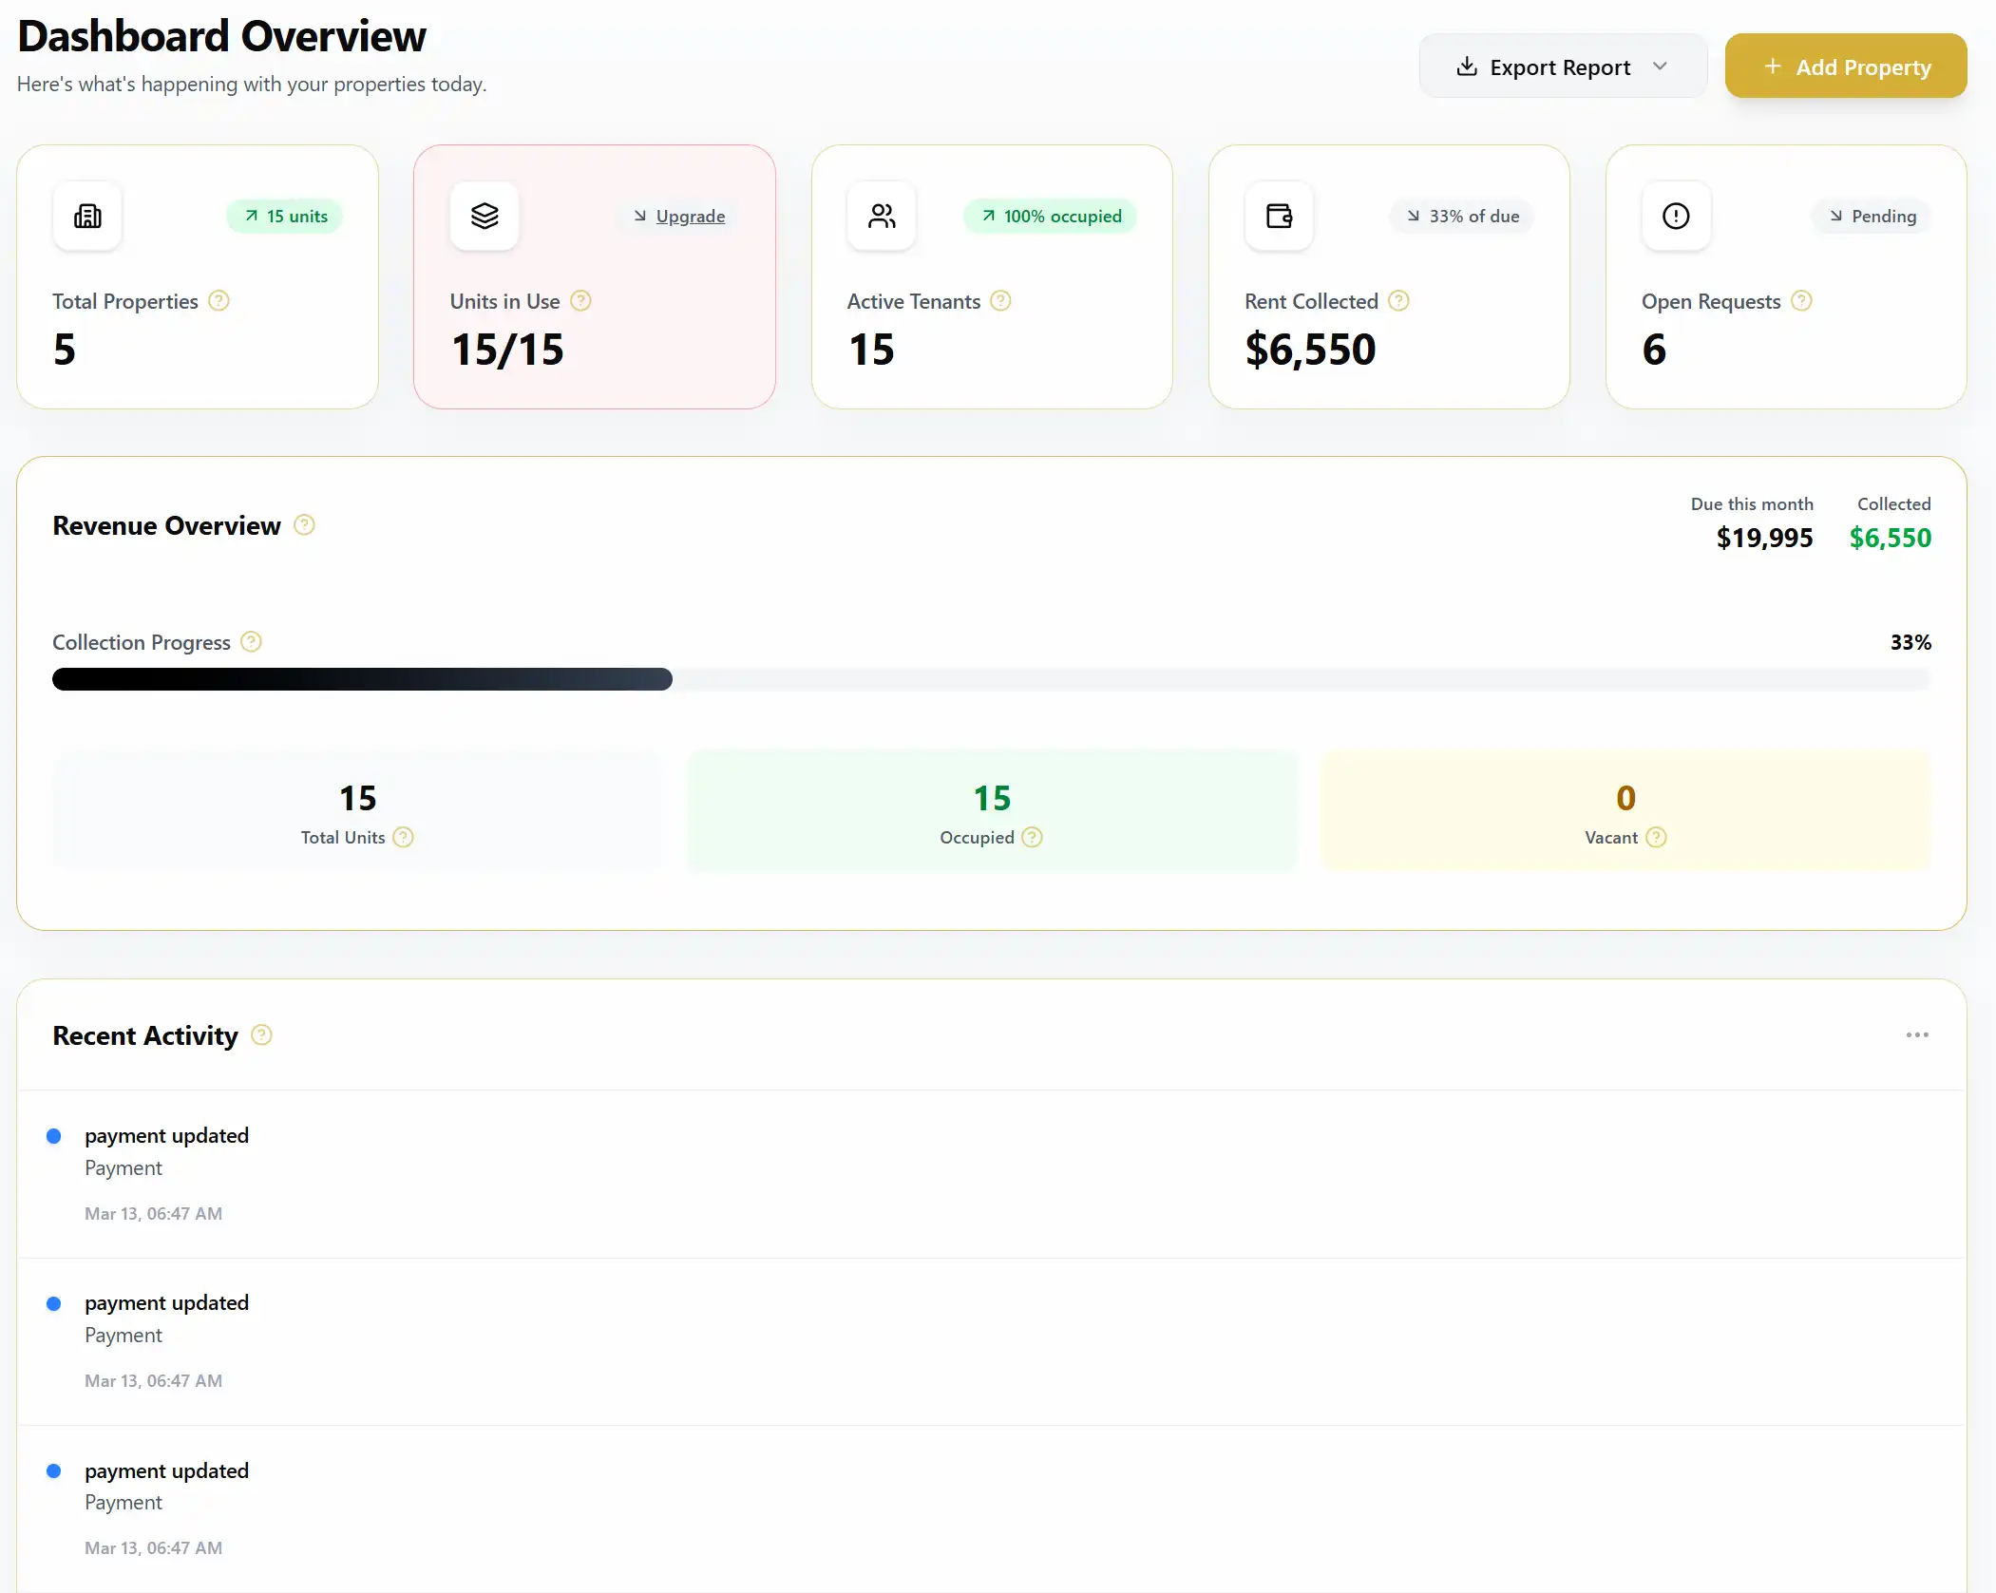Click the tenants icon on Active Tenants card
Image resolution: width=1996 pixels, height=1593 pixels.
pos(882,216)
